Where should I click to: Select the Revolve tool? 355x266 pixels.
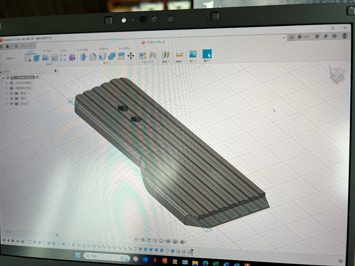(45, 58)
